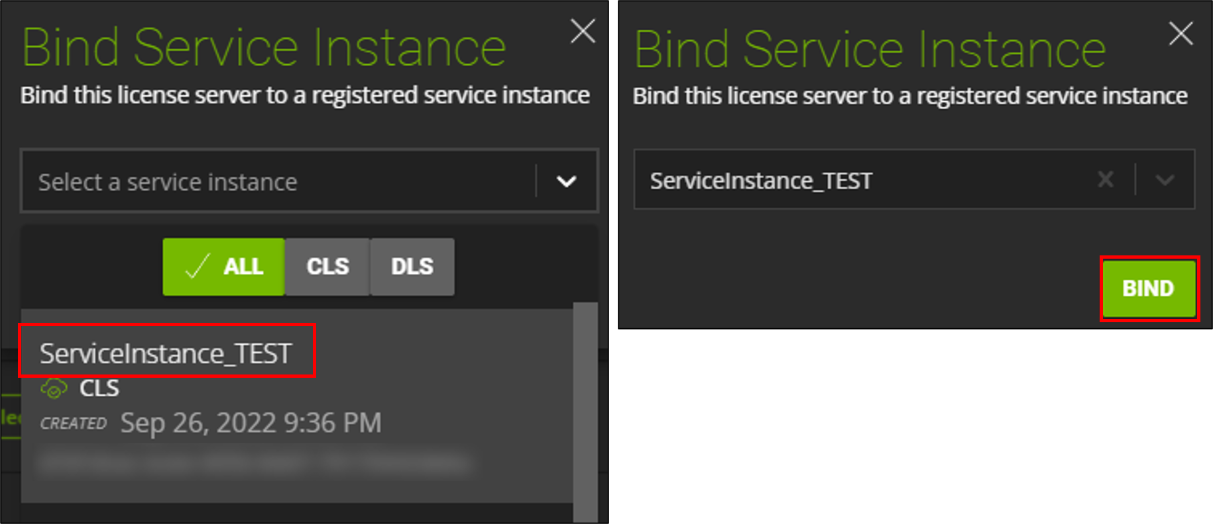
Task: Expand the chevron next to Select a service instance
Action: click(x=566, y=181)
